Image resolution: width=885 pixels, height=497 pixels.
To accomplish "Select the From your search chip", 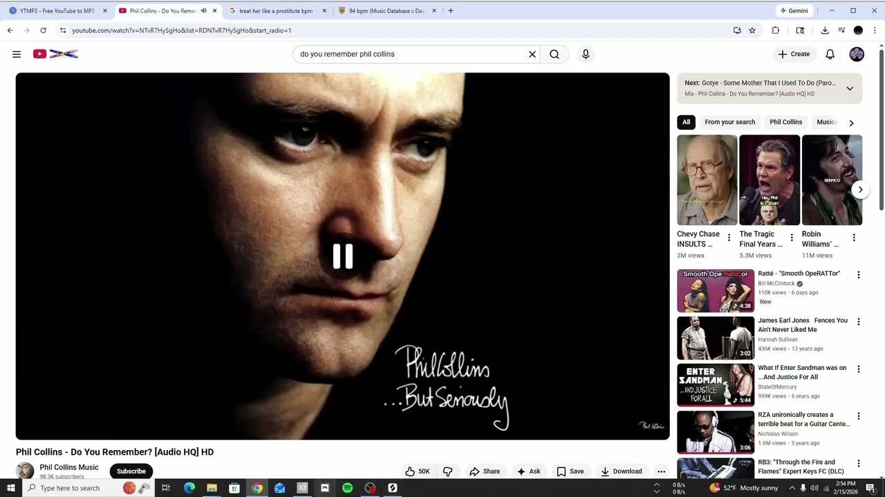I will point(730,122).
